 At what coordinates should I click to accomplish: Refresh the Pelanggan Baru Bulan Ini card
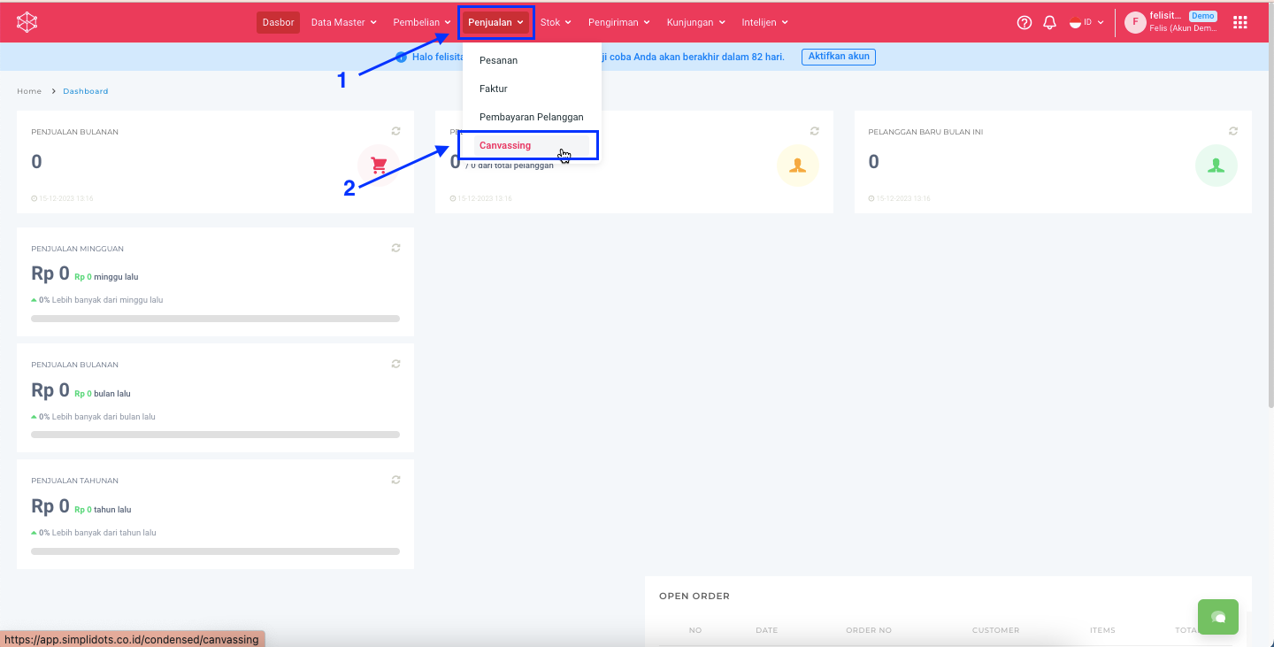coord(1233,131)
